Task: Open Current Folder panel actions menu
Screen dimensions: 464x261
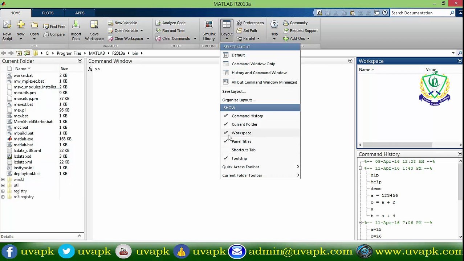Action: click(x=80, y=61)
